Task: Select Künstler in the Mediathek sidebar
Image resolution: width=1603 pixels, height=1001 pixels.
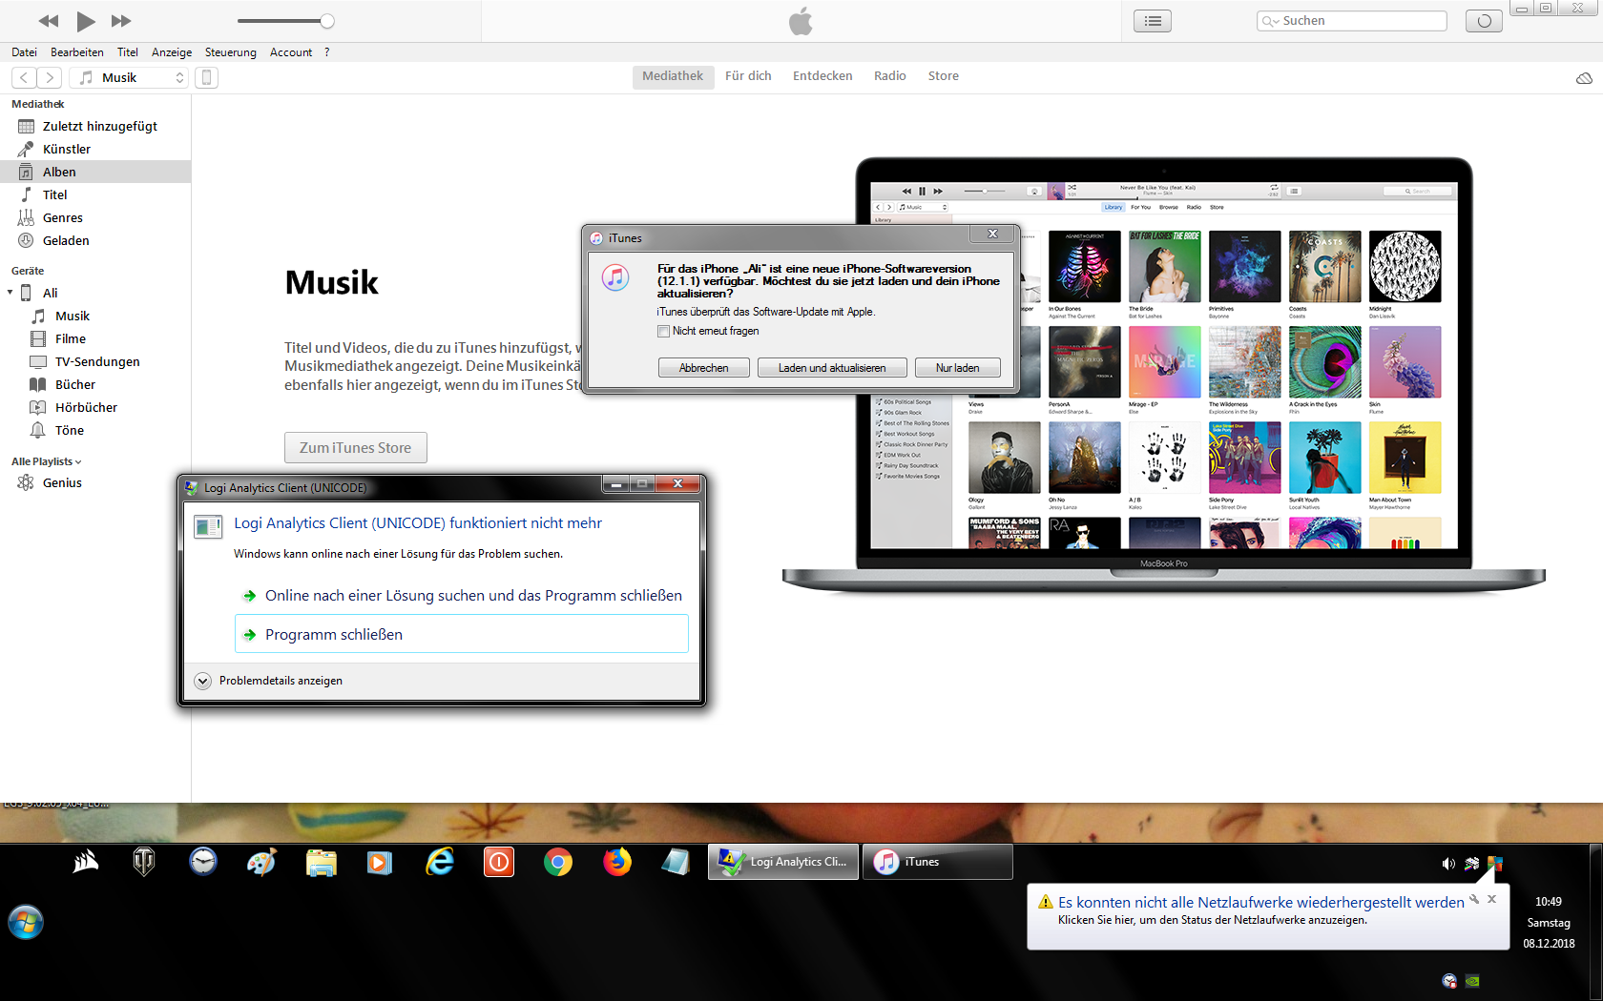Action: (x=95, y=149)
